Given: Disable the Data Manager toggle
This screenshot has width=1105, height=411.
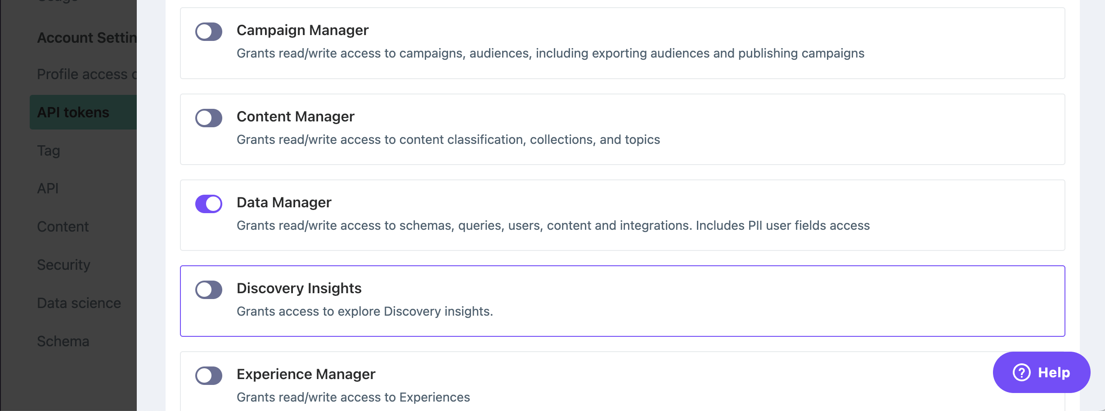Looking at the screenshot, I should pos(209,204).
